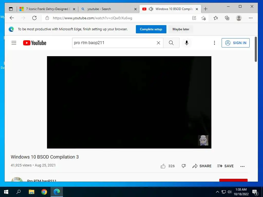Open Windows taskbar search
The image size is (263, 197).
point(18,192)
